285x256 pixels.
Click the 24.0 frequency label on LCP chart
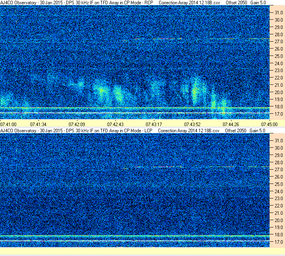278,191
